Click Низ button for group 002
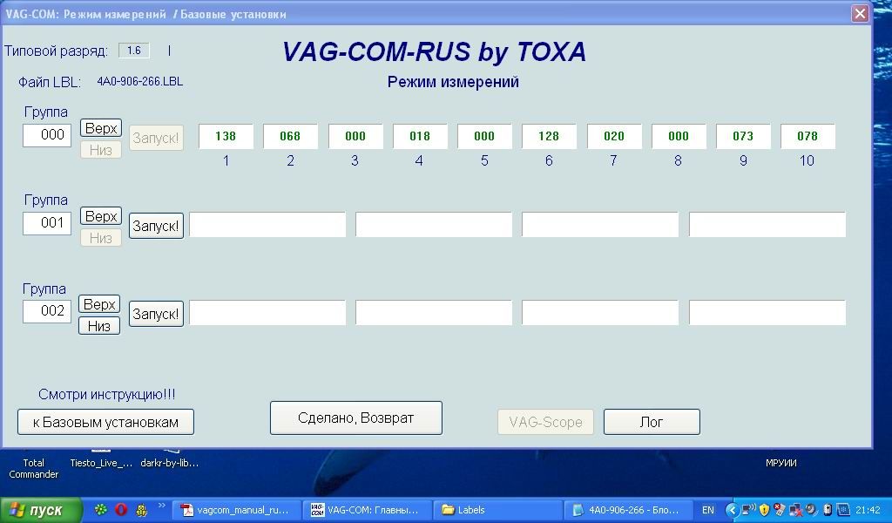Image resolution: width=892 pixels, height=523 pixels. tap(99, 326)
